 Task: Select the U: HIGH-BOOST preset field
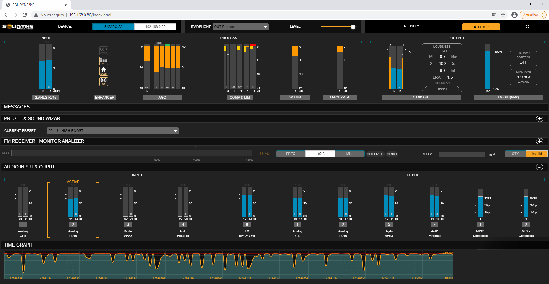pyautogui.click(x=113, y=131)
